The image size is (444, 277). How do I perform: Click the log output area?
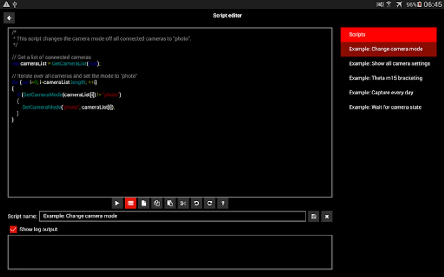pyautogui.click(x=170, y=252)
